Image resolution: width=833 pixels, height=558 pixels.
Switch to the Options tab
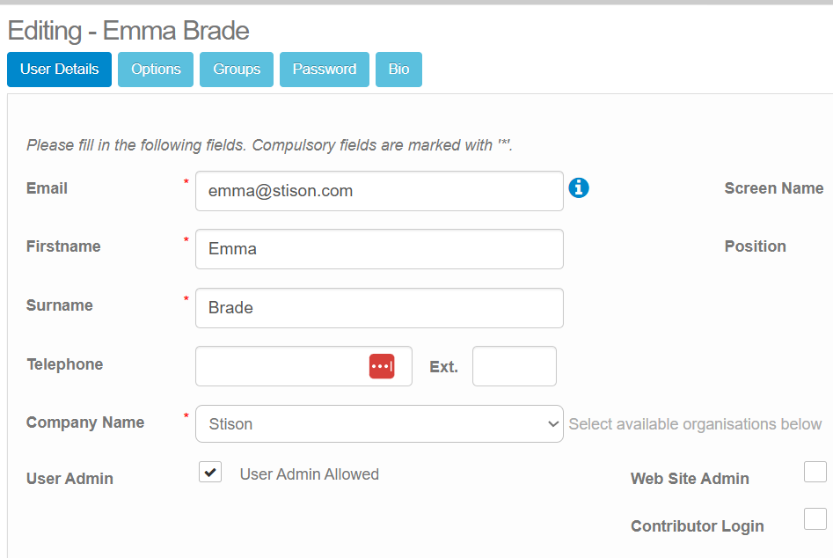click(156, 70)
